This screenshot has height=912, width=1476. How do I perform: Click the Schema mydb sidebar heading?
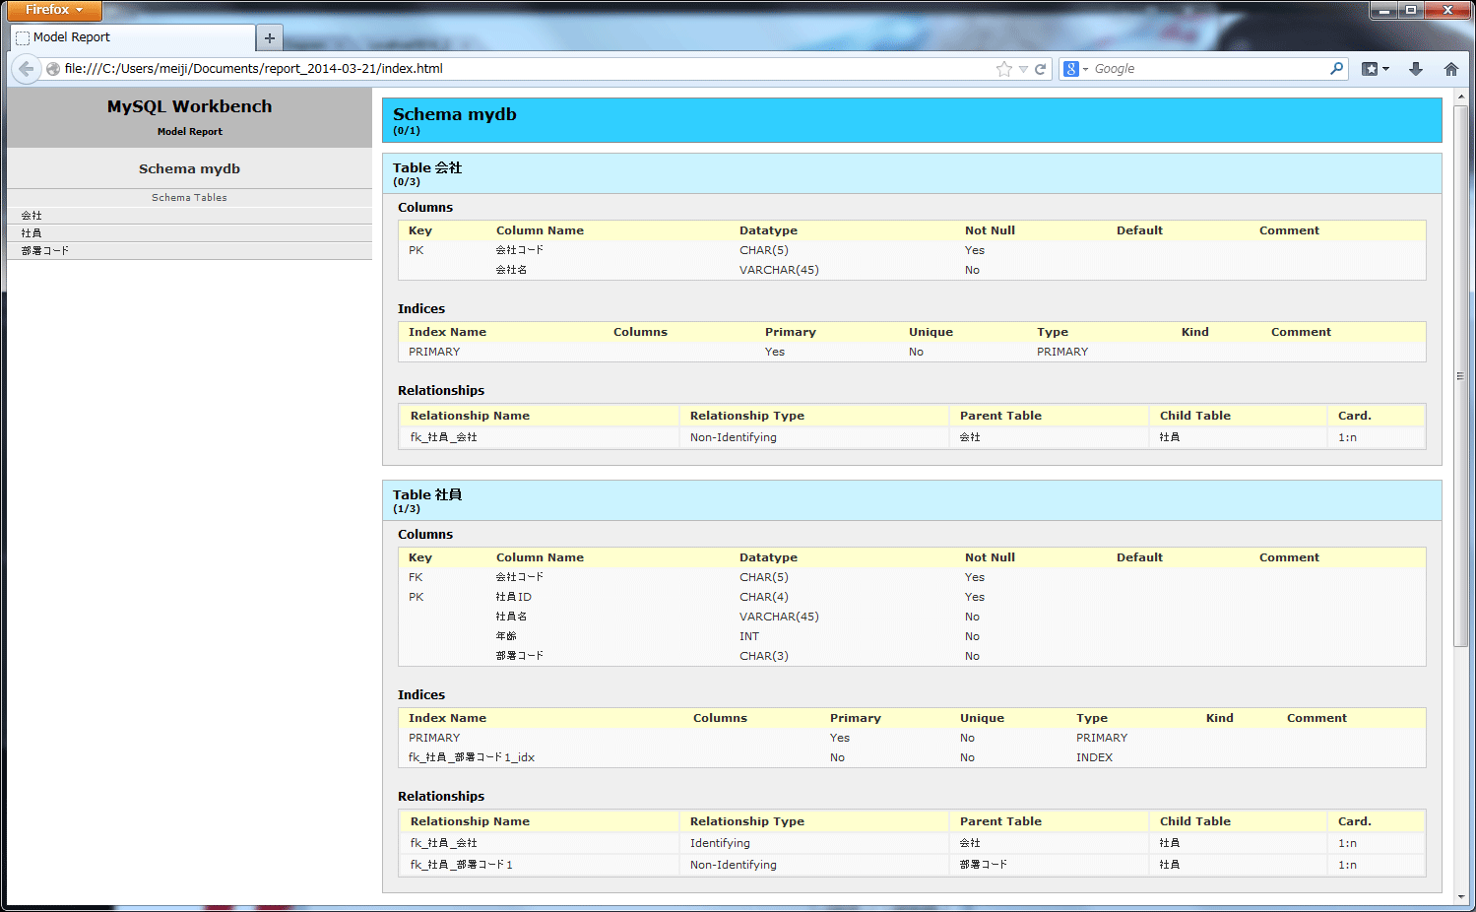pos(189,168)
